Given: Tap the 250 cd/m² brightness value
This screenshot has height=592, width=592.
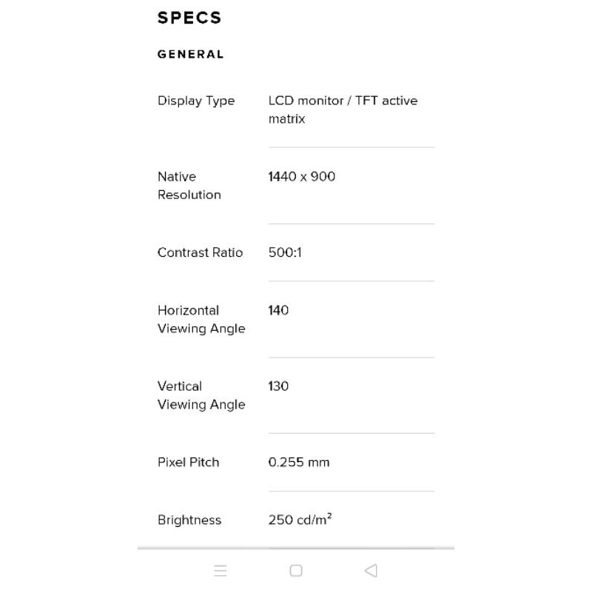Looking at the screenshot, I should [x=300, y=519].
